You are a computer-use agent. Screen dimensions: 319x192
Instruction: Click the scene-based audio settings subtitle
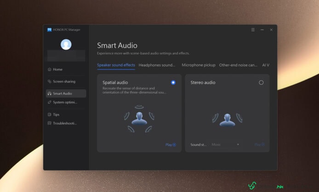click(143, 53)
